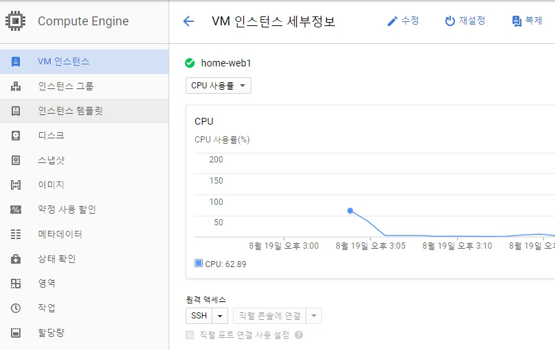555x350 pixels.
Task: Open 할당량 menu item
Action: (84, 333)
